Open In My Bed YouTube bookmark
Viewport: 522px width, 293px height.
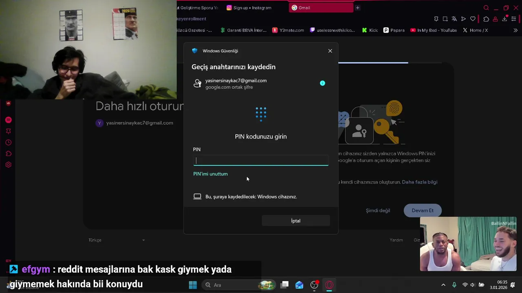(434, 30)
